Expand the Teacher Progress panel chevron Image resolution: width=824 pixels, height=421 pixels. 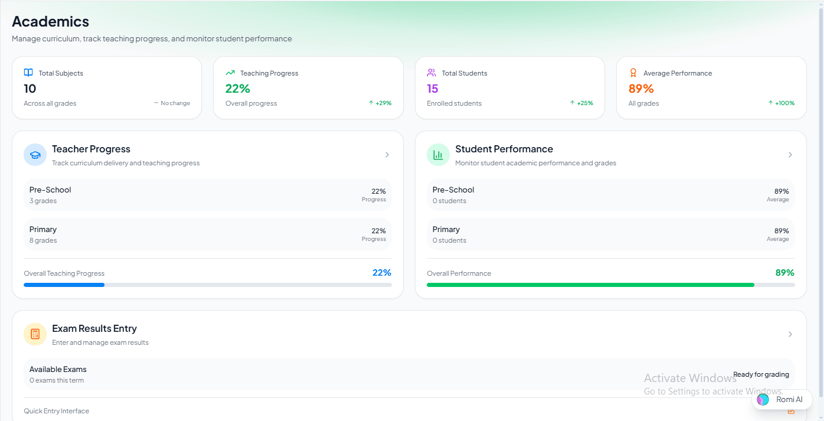(387, 154)
